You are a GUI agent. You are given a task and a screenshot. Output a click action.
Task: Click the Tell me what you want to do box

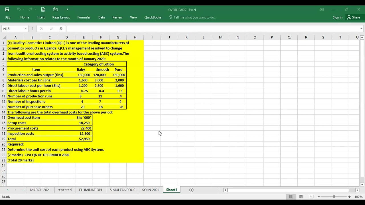[193, 17]
